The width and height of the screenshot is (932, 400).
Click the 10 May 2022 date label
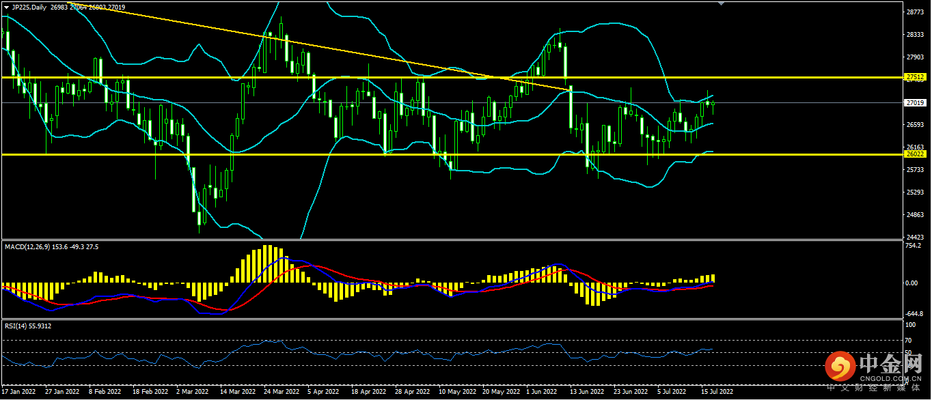[x=456, y=392]
